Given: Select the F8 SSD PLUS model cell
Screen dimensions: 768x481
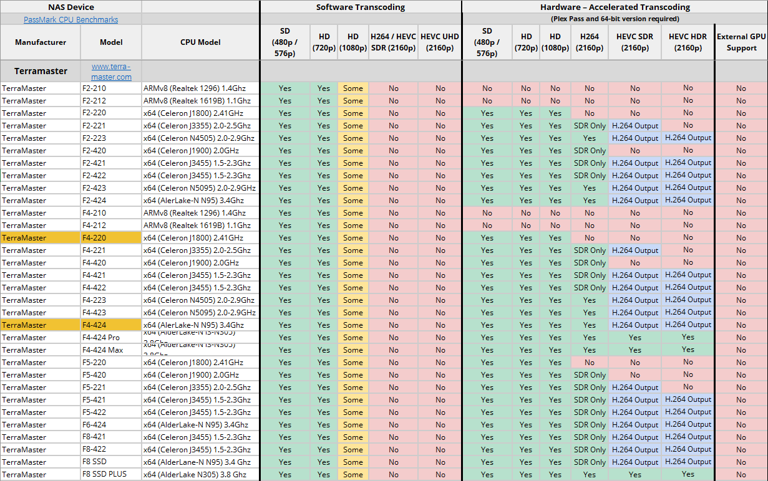Looking at the screenshot, I should pyautogui.click(x=111, y=474).
